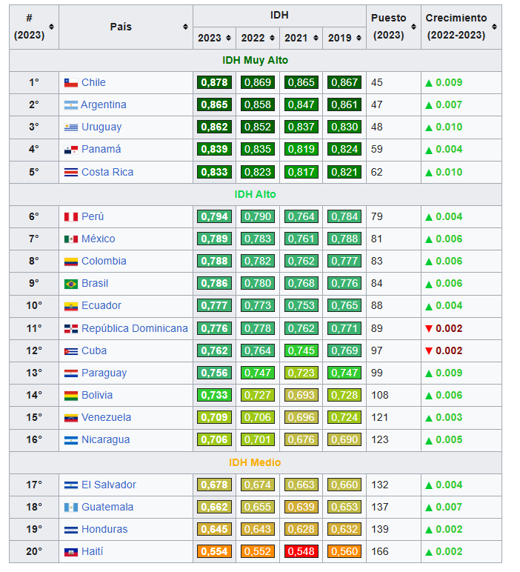Open the Guatemala country link
The width and height of the screenshot is (520, 572).
point(107,508)
